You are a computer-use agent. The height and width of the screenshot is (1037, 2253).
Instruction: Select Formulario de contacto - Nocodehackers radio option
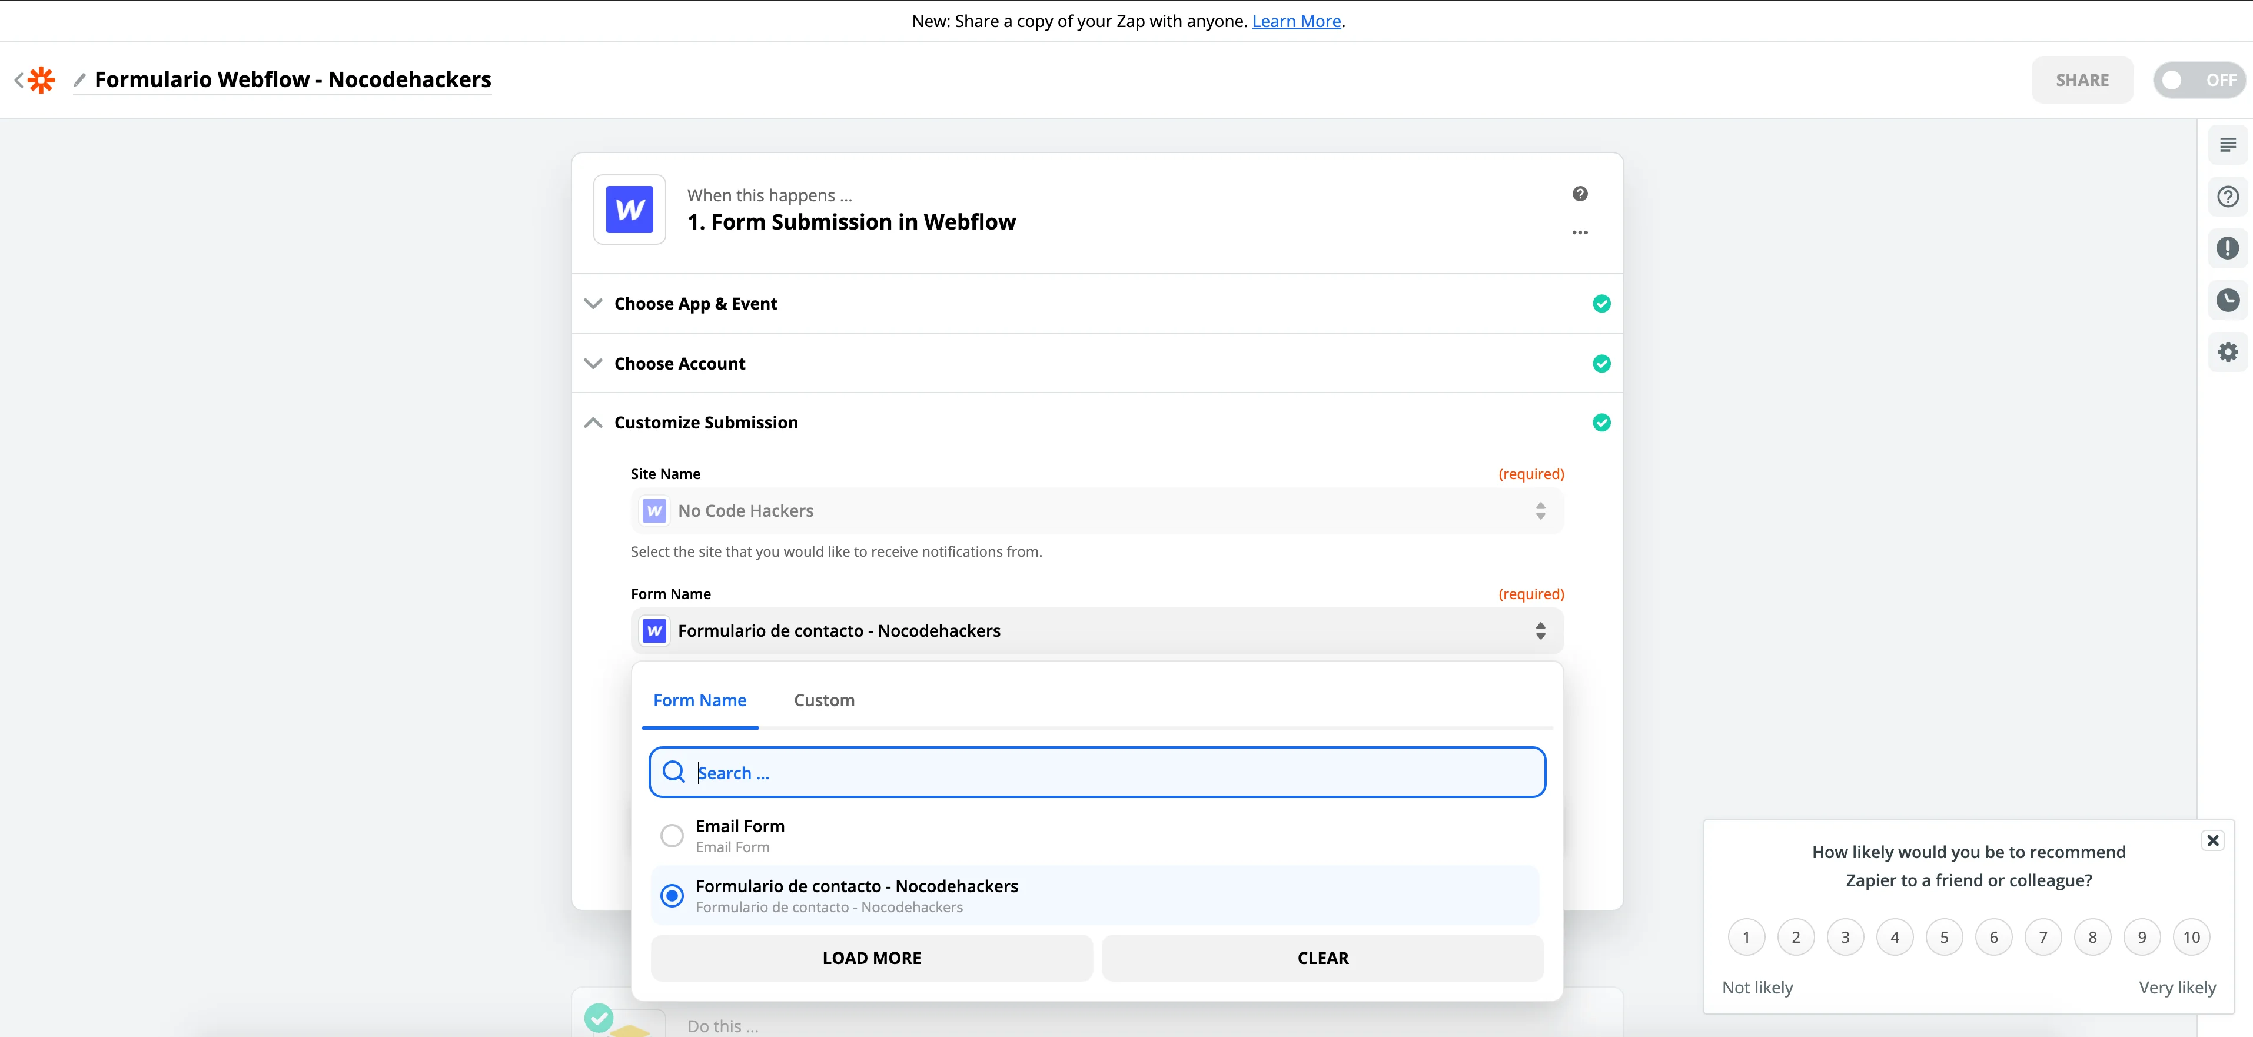[672, 895]
